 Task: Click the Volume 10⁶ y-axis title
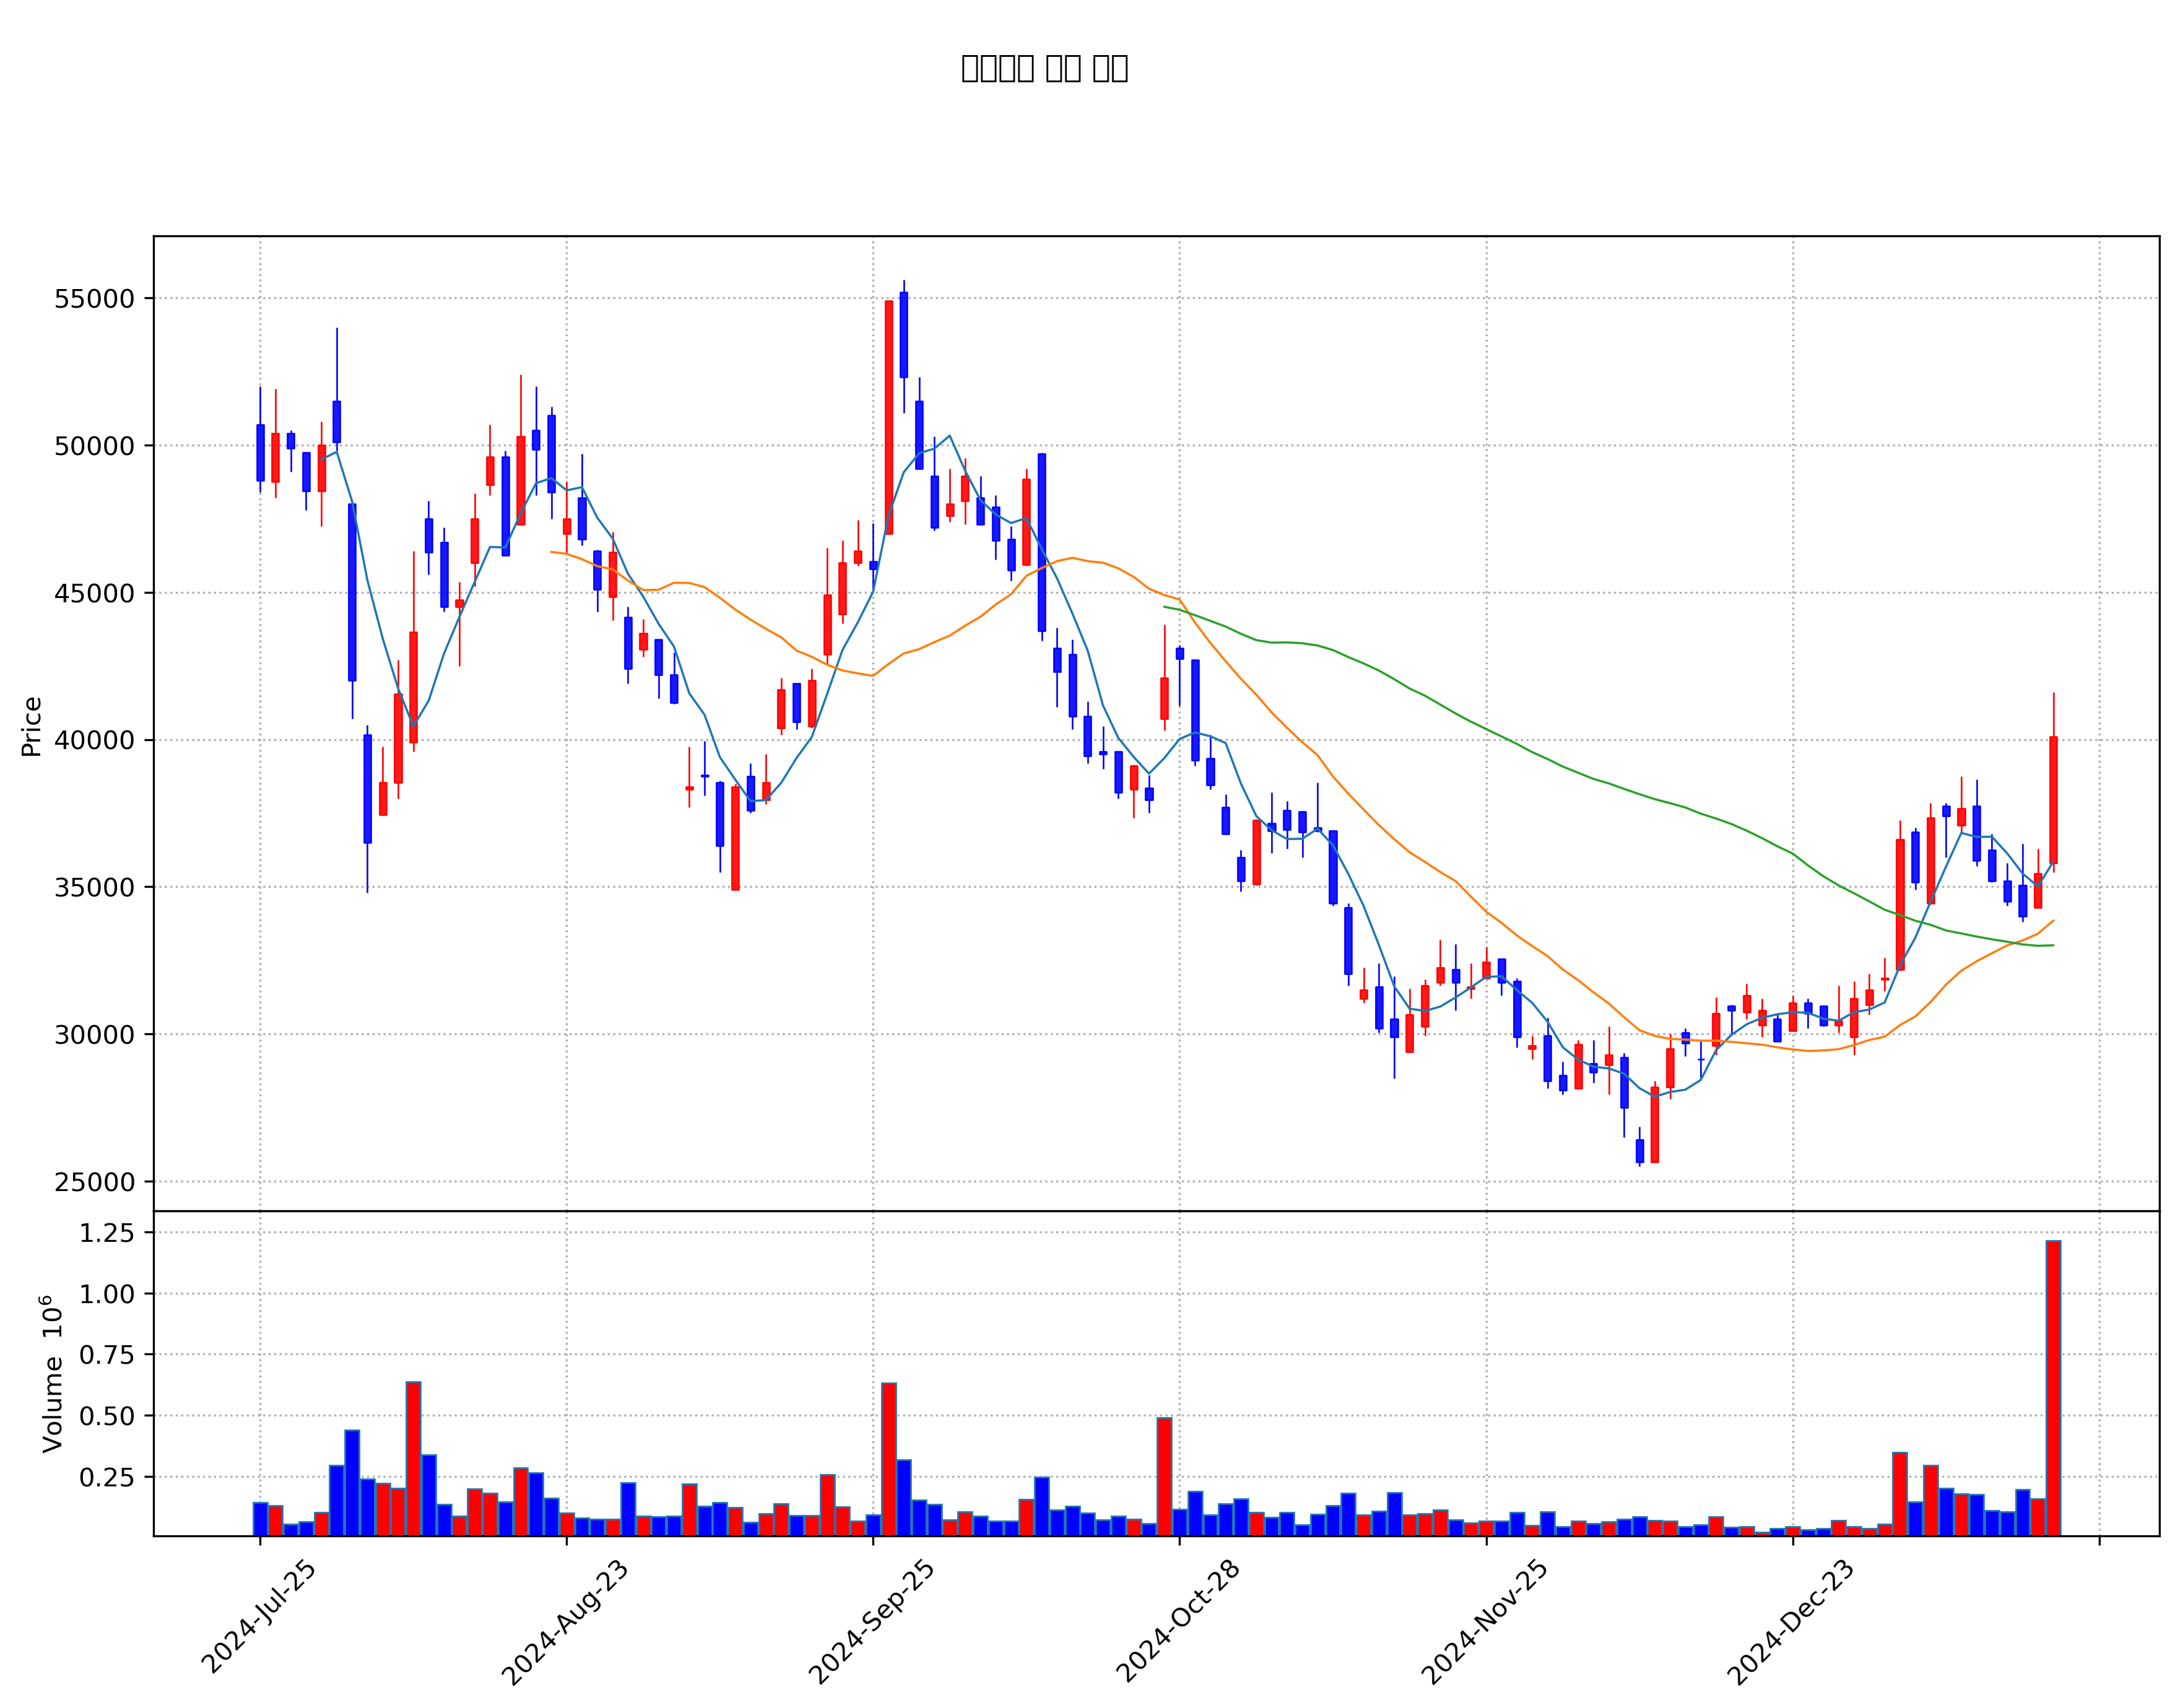click(x=52, y=1375)
